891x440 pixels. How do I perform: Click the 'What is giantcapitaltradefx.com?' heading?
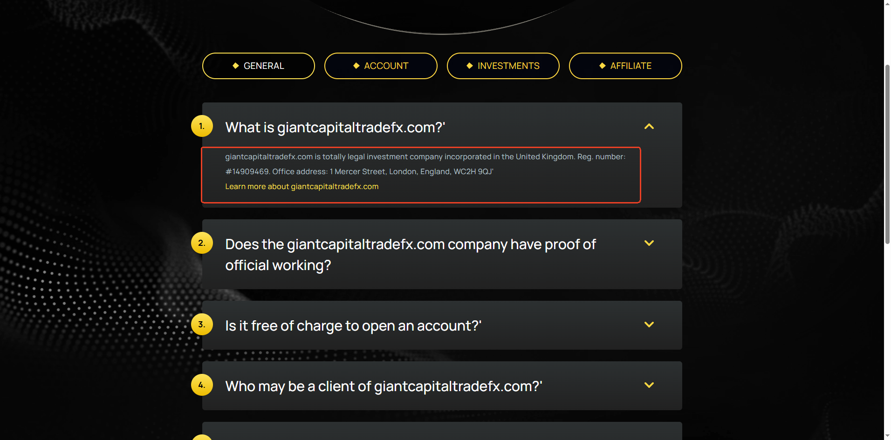335,128
